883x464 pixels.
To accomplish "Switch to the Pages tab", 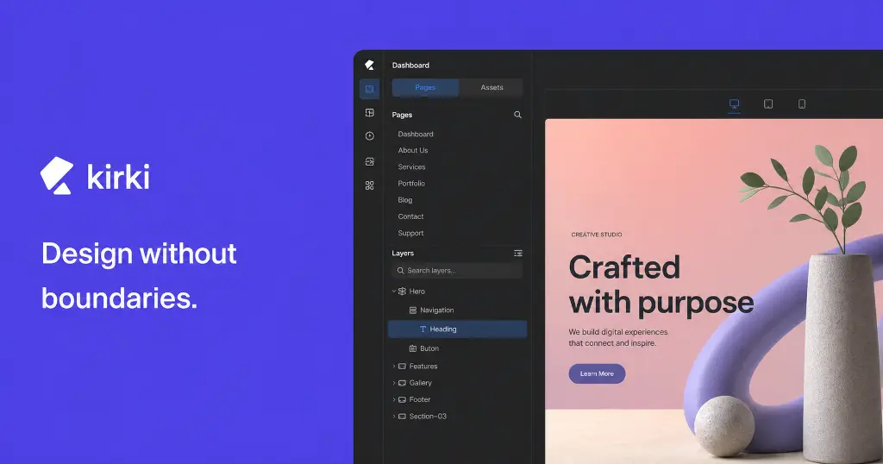I will click(425, 87).
